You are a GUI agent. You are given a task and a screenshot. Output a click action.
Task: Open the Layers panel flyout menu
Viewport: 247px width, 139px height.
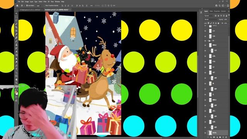[229, 11]
